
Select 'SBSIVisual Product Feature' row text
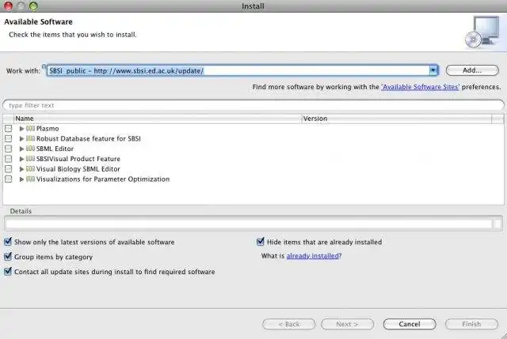pos(78,159)
